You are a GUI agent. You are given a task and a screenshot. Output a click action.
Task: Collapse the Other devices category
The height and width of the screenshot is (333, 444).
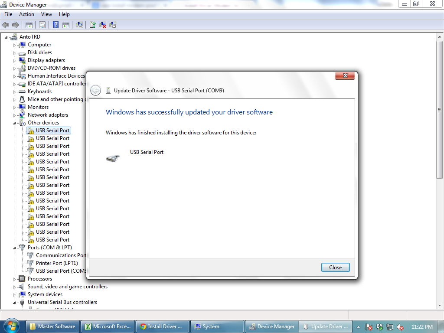pos(14,123)
